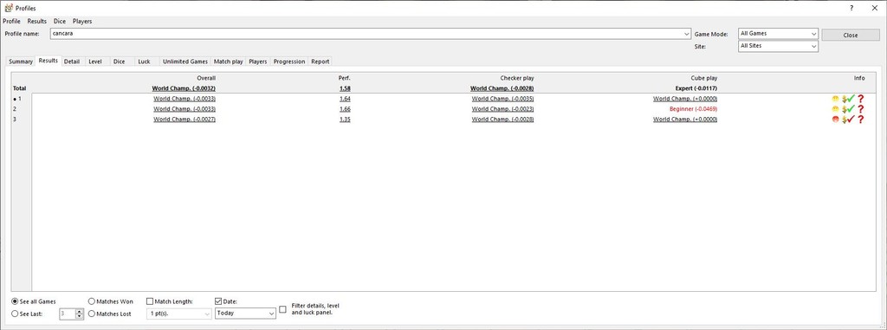Screen dimensions: 887x330
Task: Open the Profile menu
Action: pyautogui.click(x=11, y=21)
